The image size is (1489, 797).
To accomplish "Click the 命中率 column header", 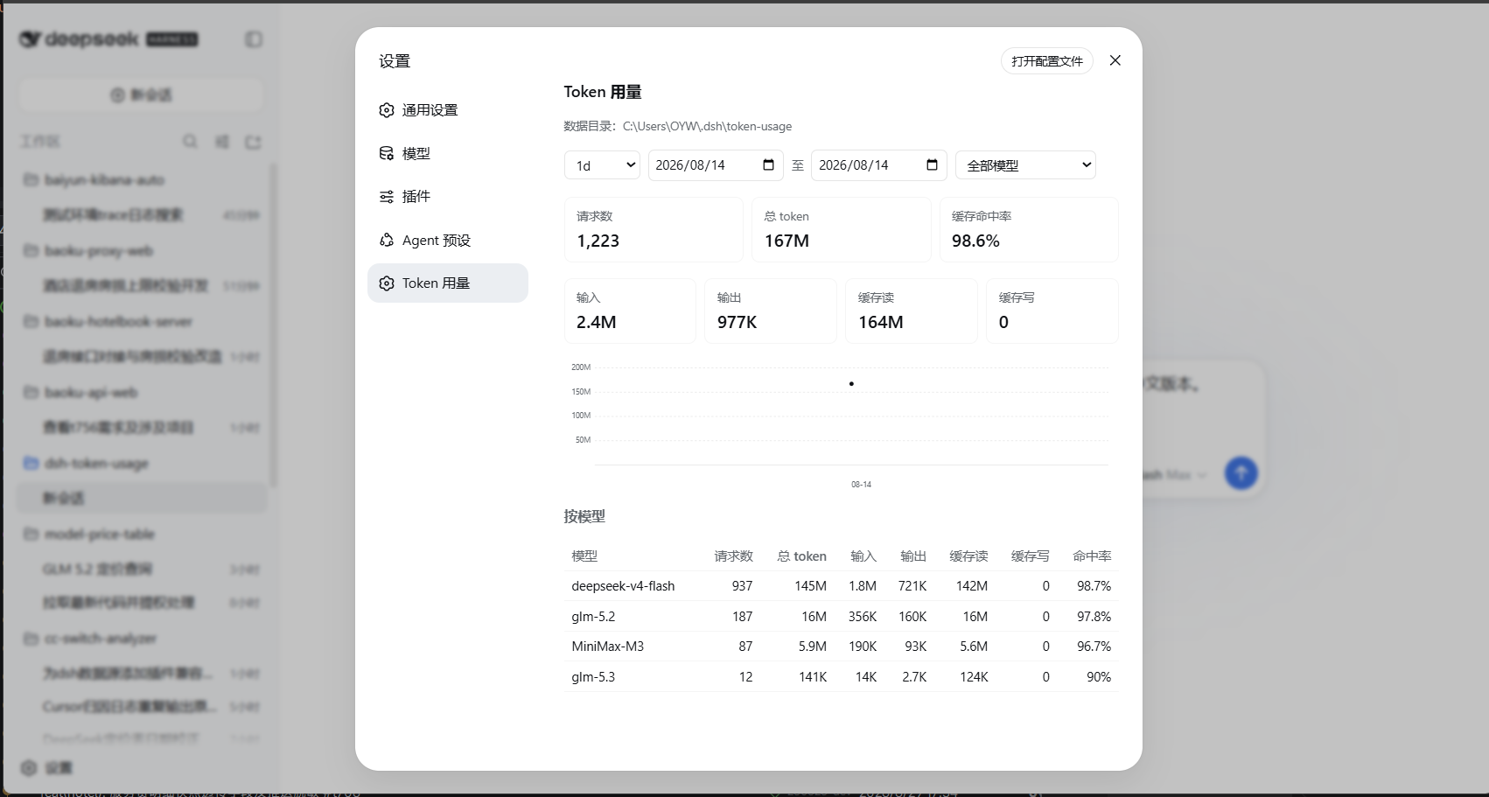I will point(1092,556).
